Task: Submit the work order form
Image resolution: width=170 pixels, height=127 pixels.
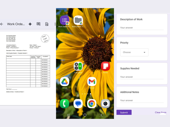Action: coord(124,112)
